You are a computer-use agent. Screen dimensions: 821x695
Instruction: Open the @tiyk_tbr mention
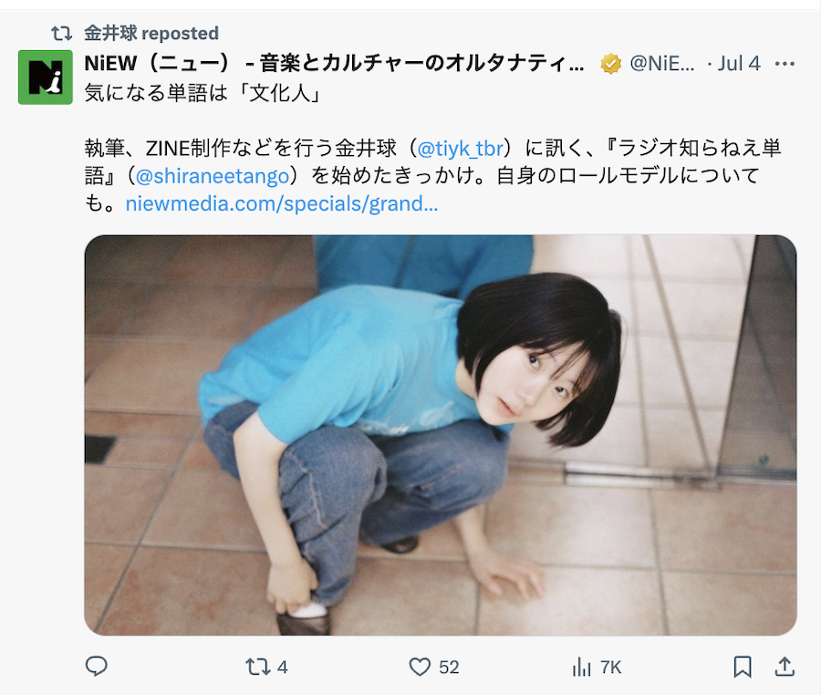click(461, 149)
